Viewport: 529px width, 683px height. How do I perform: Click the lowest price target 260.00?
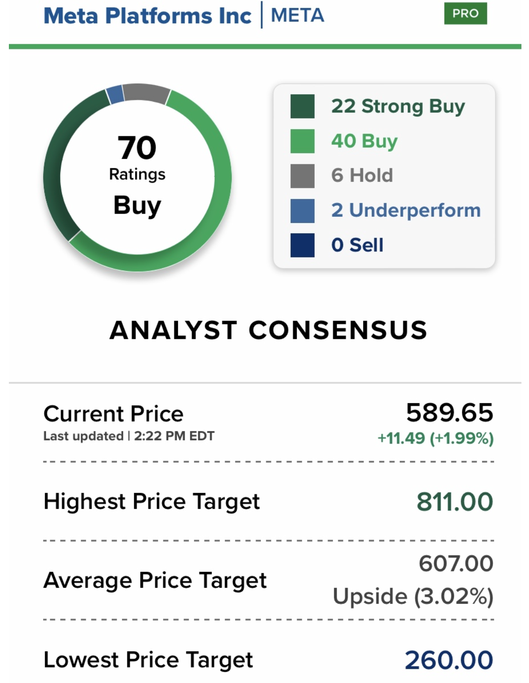449,660
